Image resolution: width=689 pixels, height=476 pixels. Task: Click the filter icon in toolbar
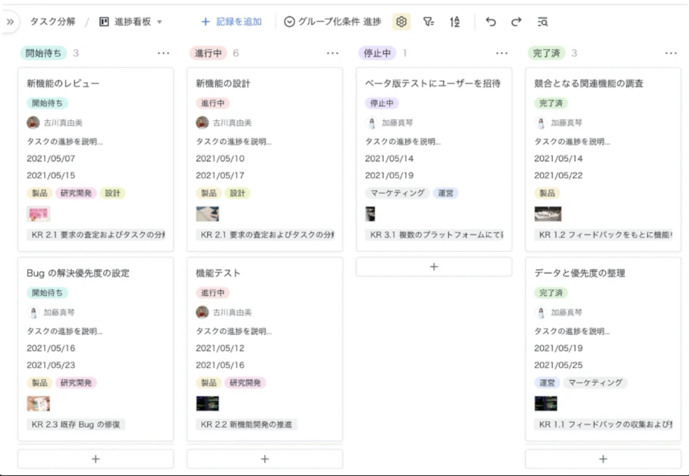click(428, 22)
